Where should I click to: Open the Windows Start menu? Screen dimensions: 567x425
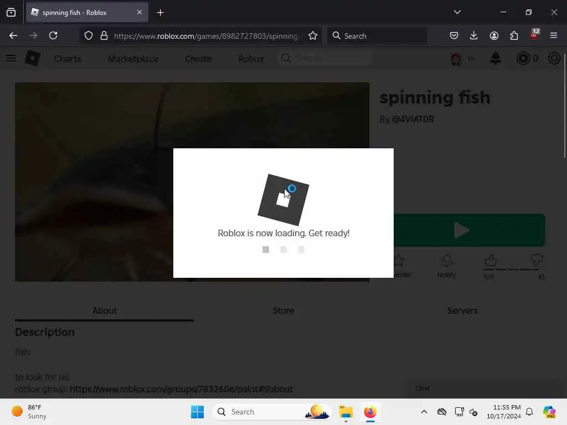tap(198, 412)
